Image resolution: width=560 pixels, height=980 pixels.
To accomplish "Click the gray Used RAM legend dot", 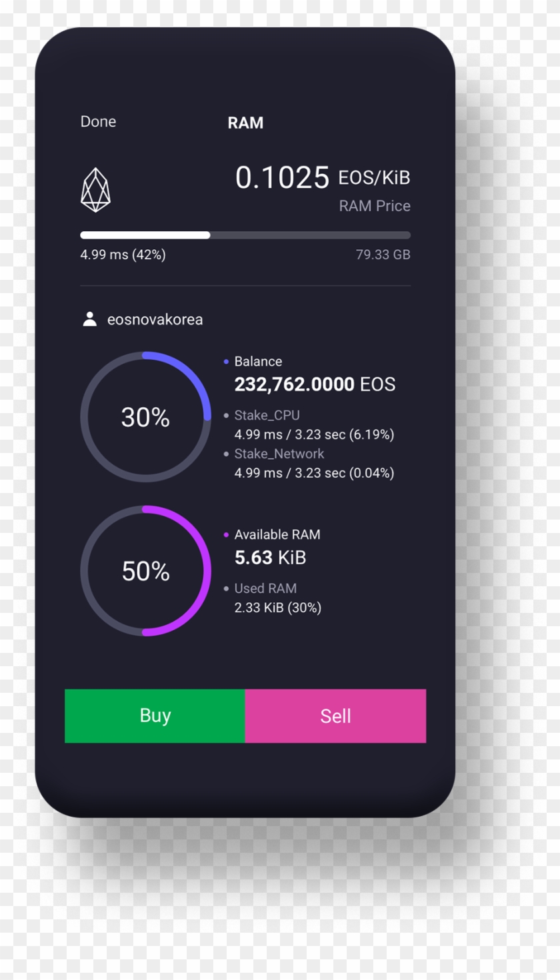I will (227, 589).
